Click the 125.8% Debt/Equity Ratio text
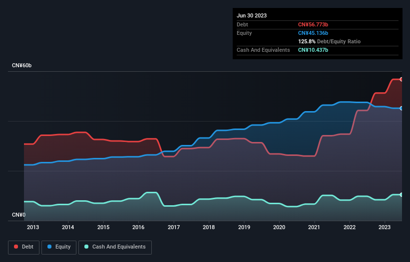The image size is (410, 262). click(329, 41)
